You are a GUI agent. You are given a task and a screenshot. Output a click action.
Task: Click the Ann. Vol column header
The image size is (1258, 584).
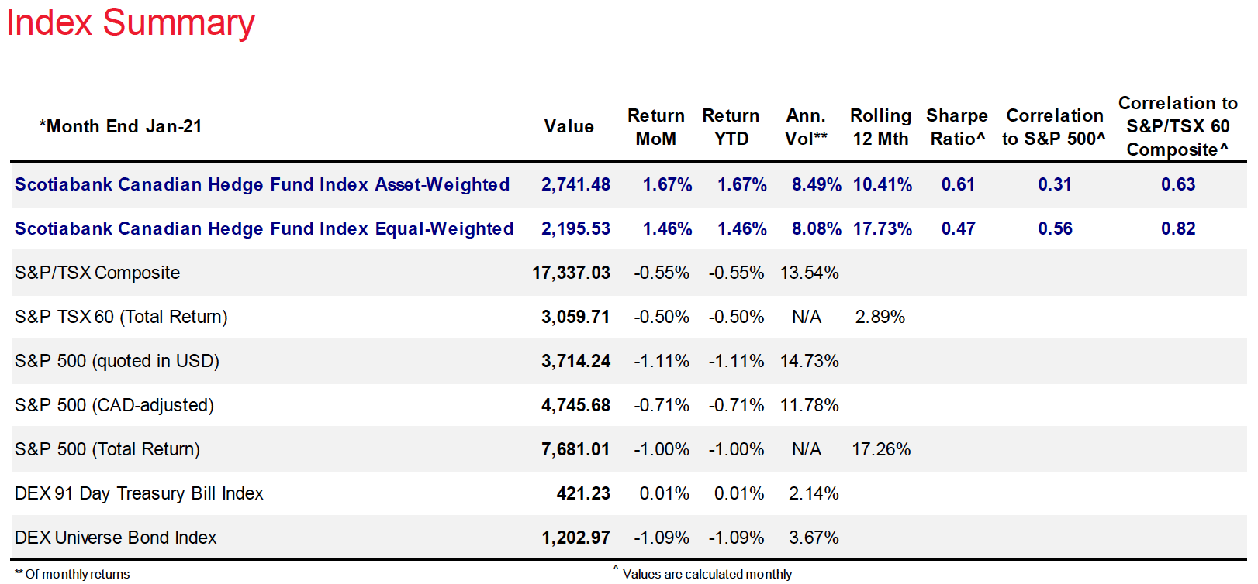[806, 127]
